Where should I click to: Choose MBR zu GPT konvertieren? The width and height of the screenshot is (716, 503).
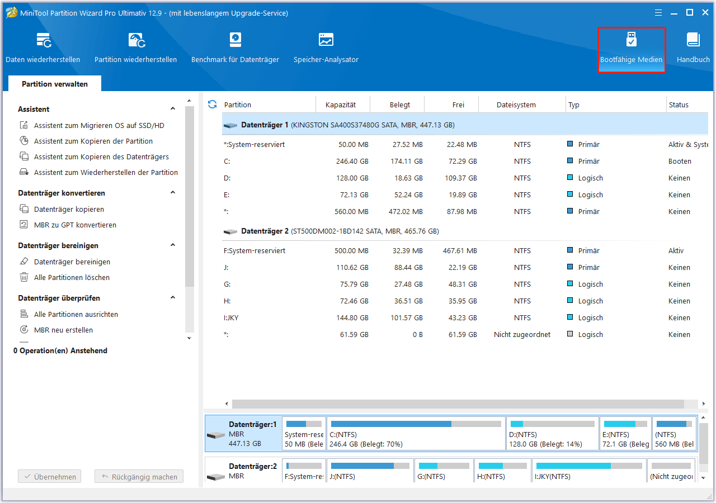click(x=68, y=225)
